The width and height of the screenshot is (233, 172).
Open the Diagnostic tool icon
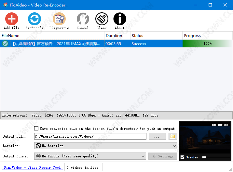click(x=59, y=19)
